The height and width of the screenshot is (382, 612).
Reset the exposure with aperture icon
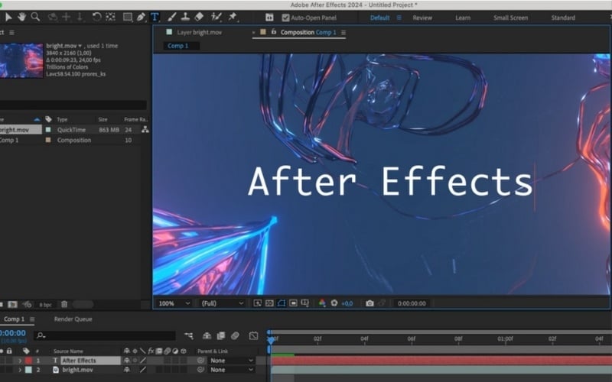click(334, 303)
